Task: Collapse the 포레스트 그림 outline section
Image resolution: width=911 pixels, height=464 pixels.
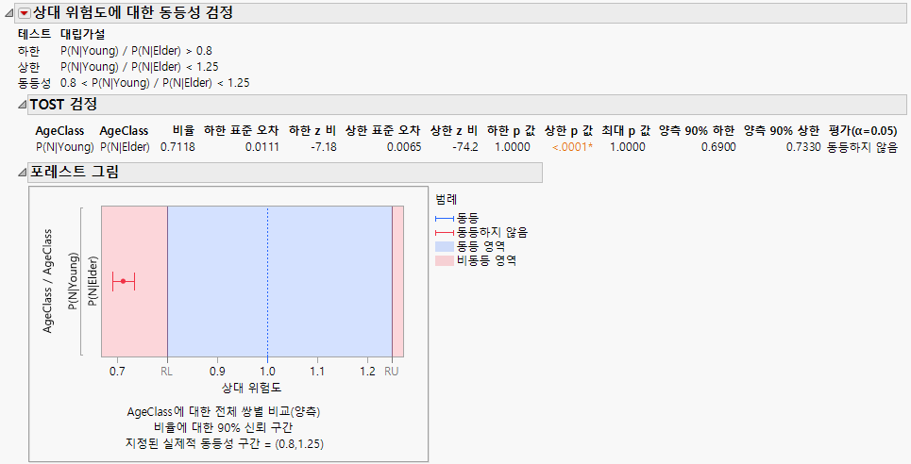Action: tap(22, 172)
